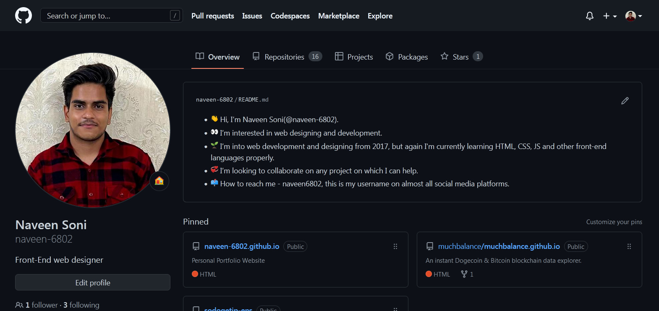The image size is (659, 311).
Task: Click the book icon on Overview tab
Action: click(200, 56)
